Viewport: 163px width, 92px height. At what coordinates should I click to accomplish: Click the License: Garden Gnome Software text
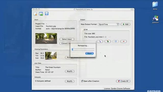click(117, 89)
